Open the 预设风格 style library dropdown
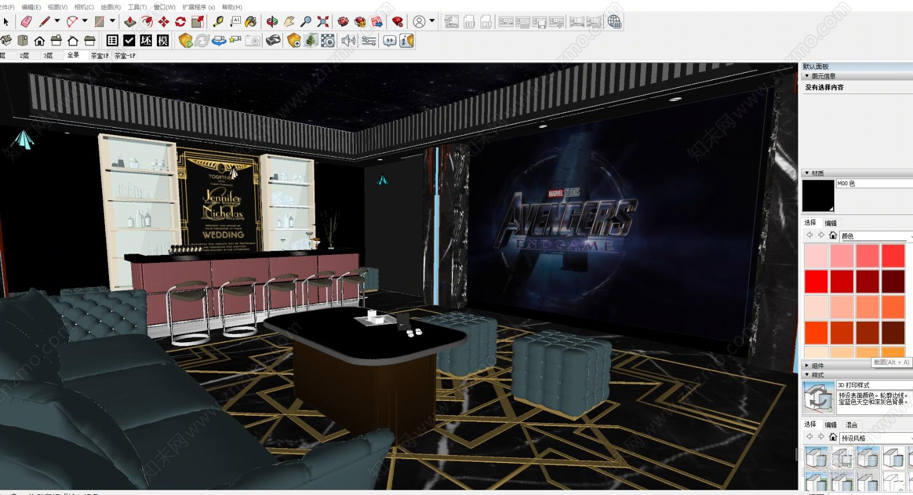913x495 pixels. pyautogui.click(x=876, y=438)
